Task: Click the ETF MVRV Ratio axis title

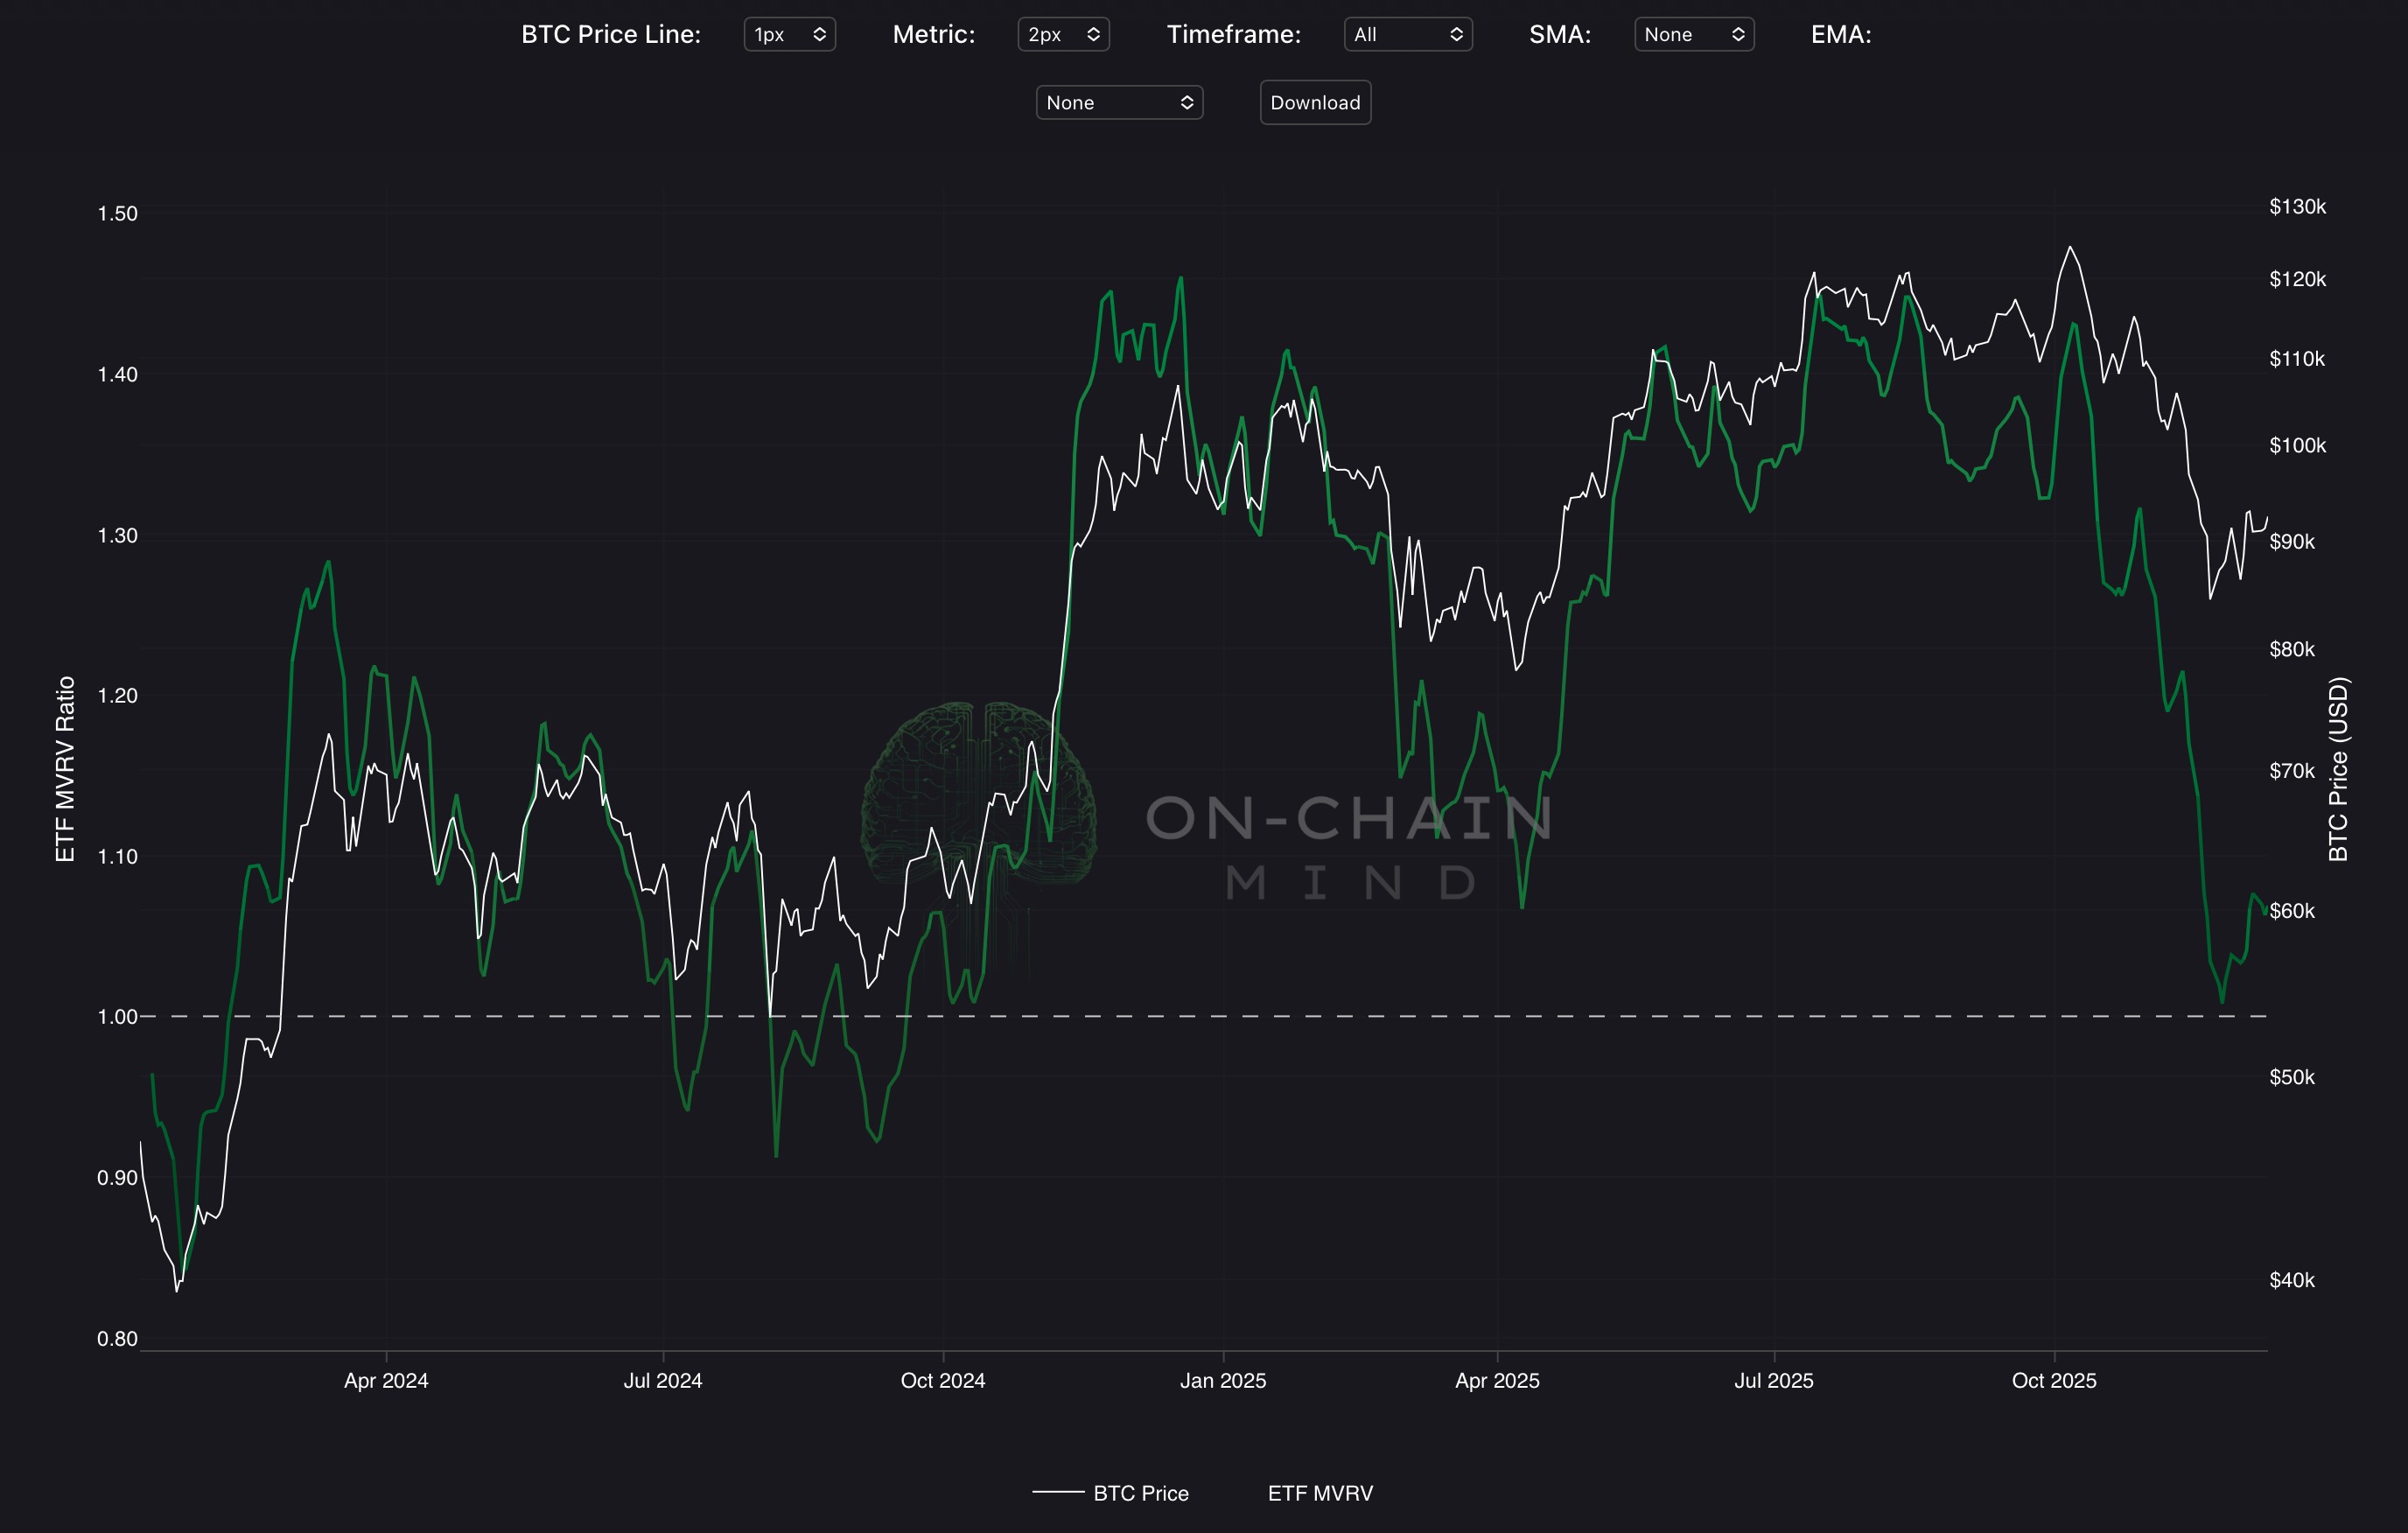Action: point(65,768)
